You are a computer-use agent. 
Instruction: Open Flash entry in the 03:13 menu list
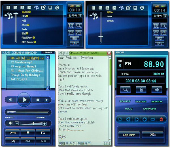pos(25,25)
